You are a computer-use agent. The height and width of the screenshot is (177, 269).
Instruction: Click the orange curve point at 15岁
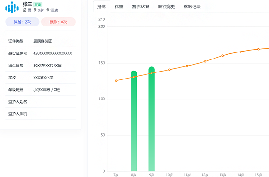click(x=258, y=49)
